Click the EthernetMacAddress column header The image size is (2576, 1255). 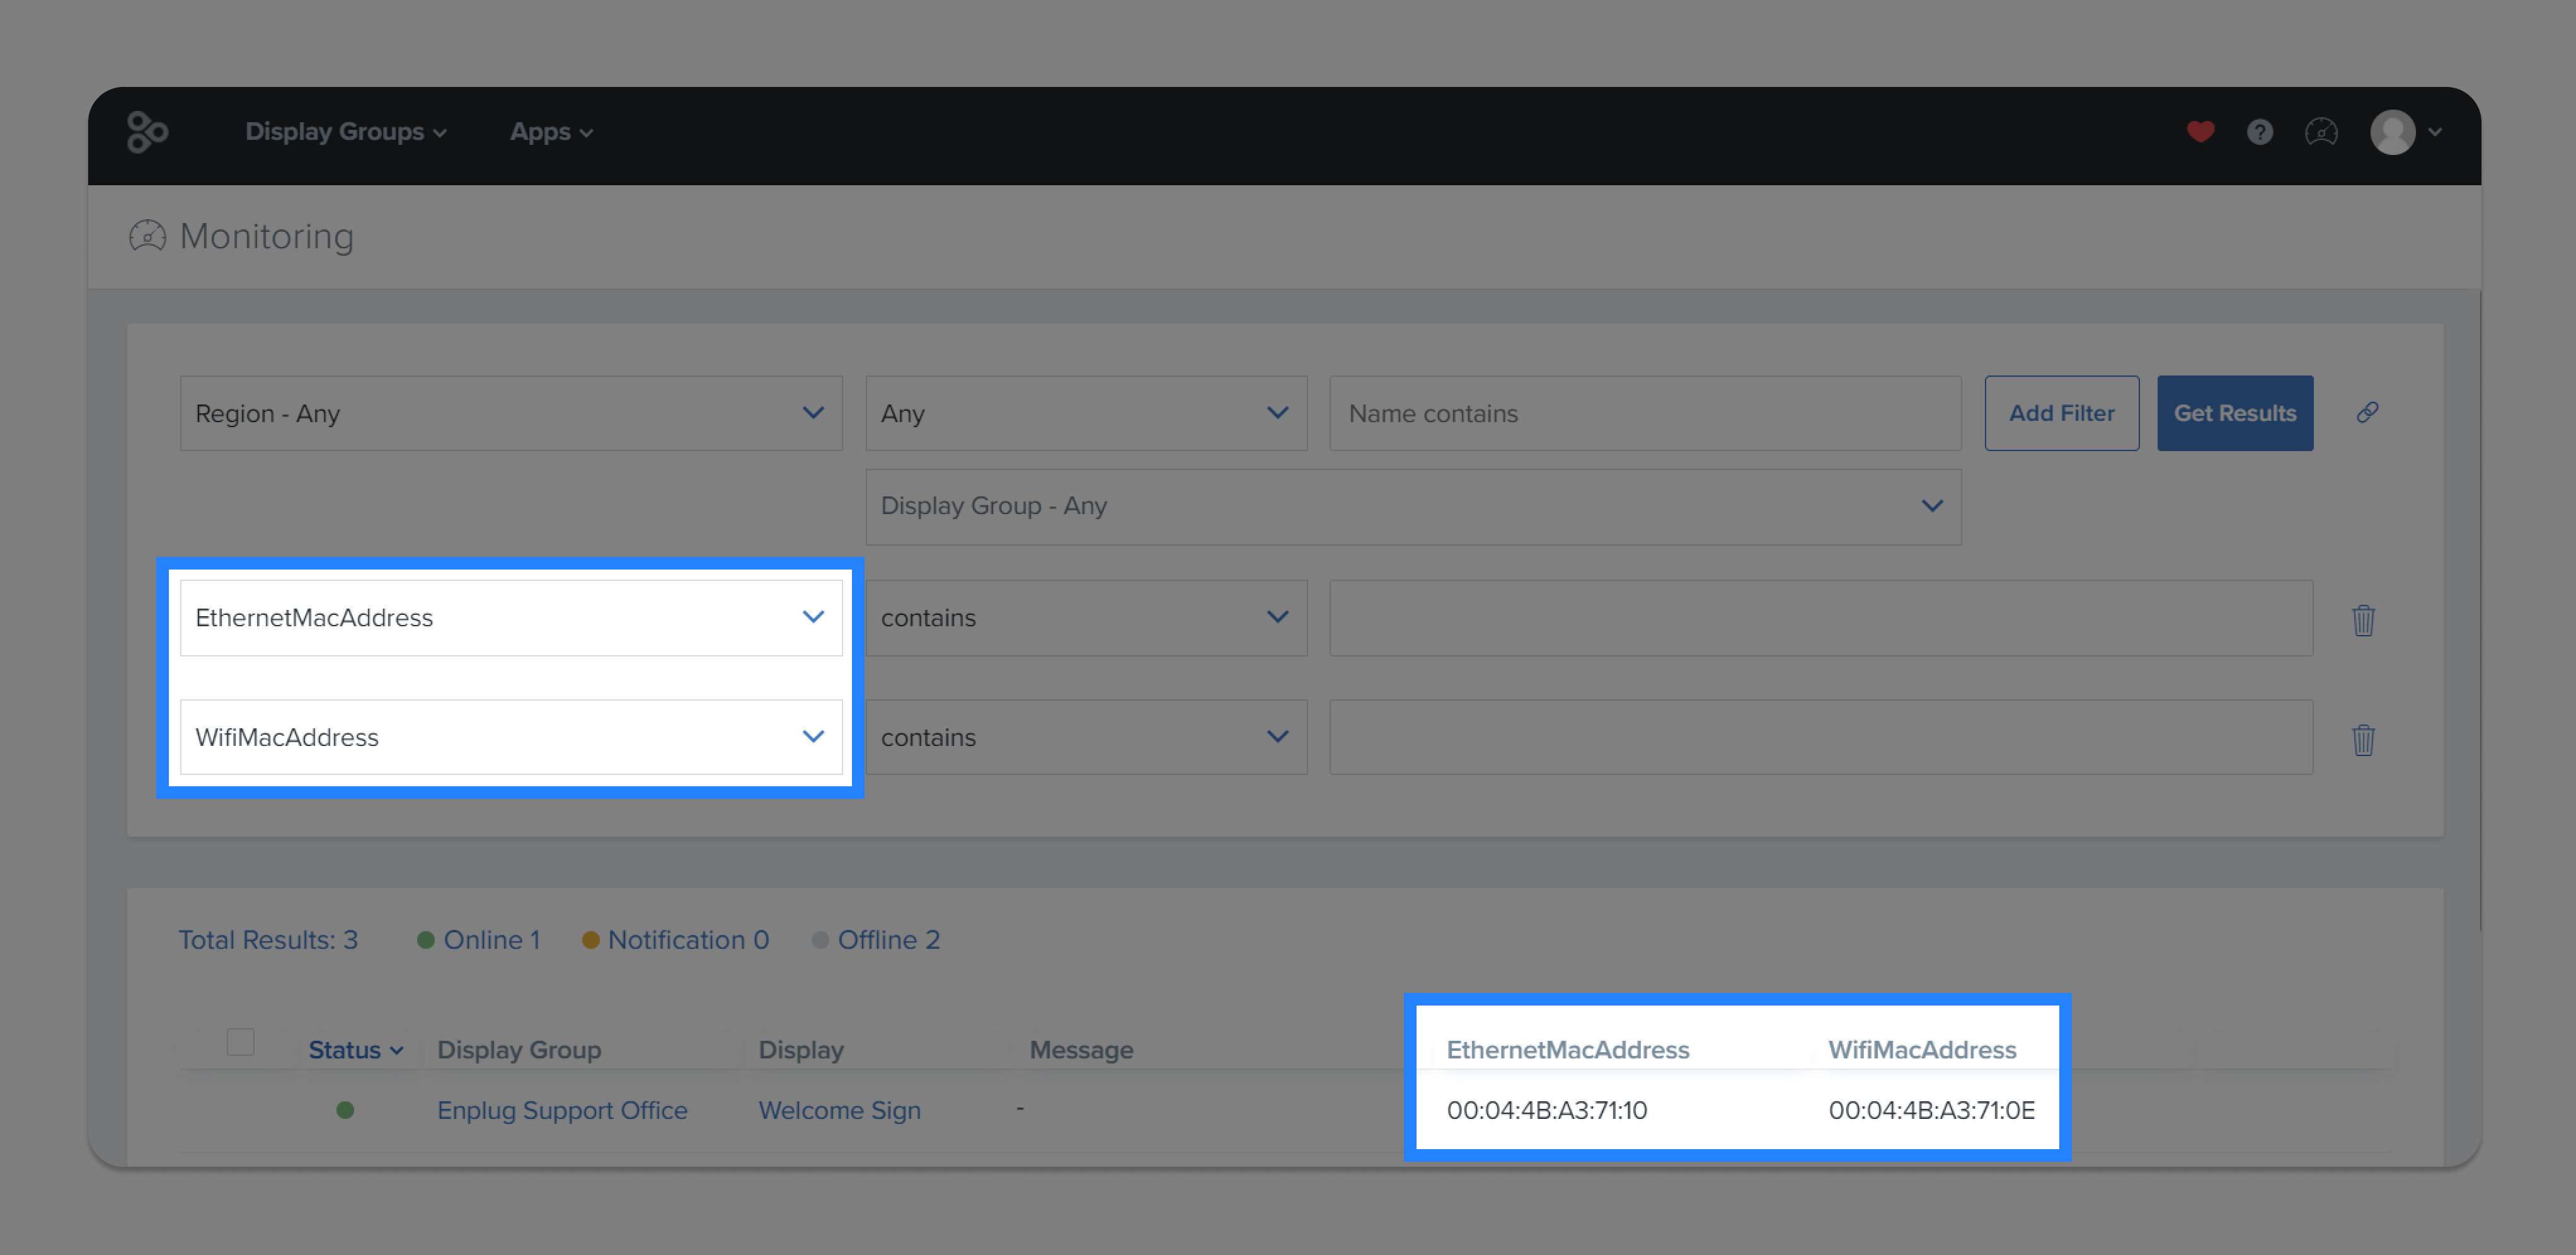tap(1567, 1050)
